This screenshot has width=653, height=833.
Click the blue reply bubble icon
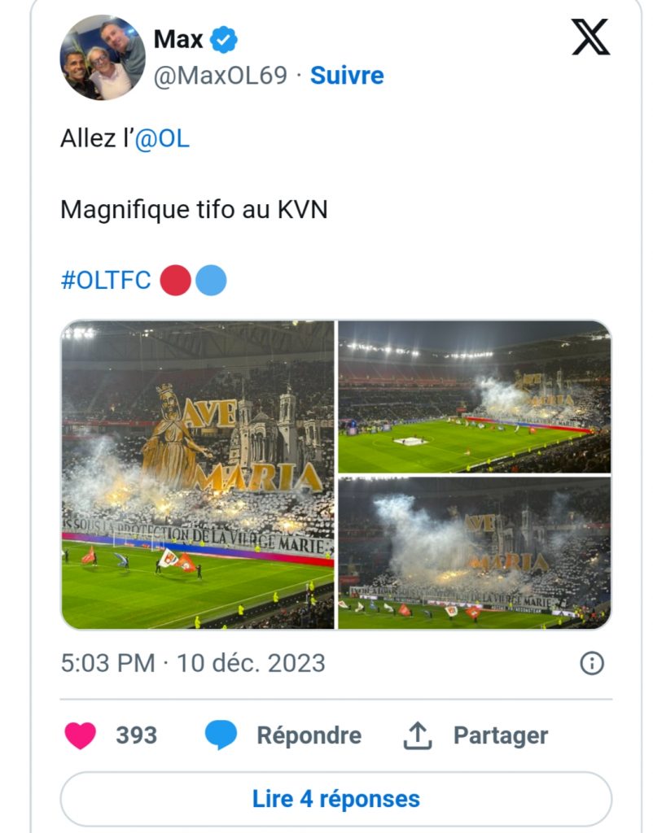(221, 735)
